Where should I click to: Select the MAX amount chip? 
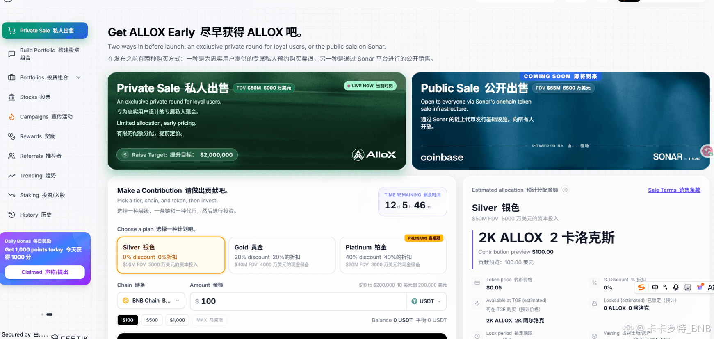click(210, 320)
